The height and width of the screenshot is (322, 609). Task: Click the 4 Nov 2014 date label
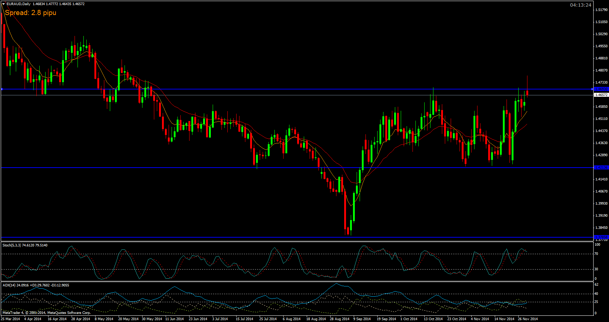[x=480, y=319]
